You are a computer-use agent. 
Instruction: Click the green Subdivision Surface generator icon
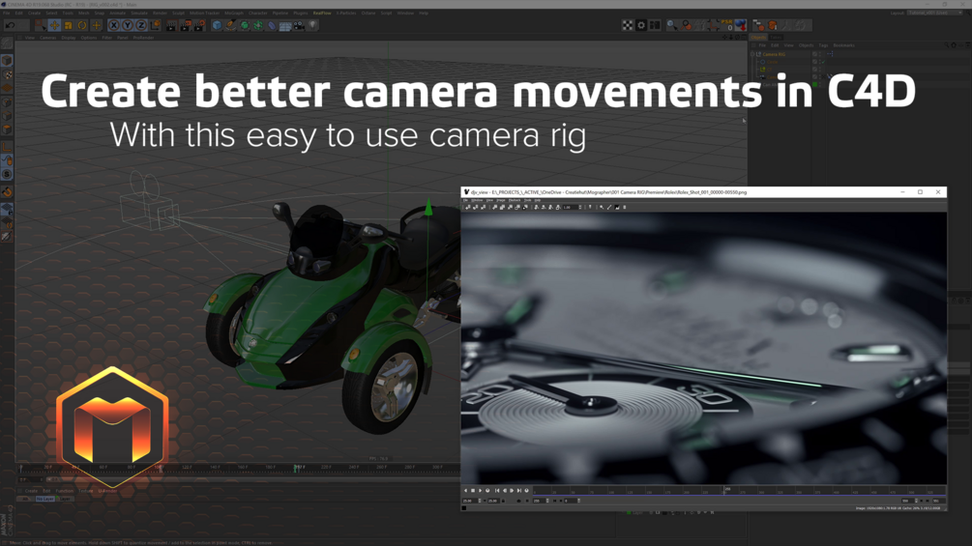pos(245,25)
